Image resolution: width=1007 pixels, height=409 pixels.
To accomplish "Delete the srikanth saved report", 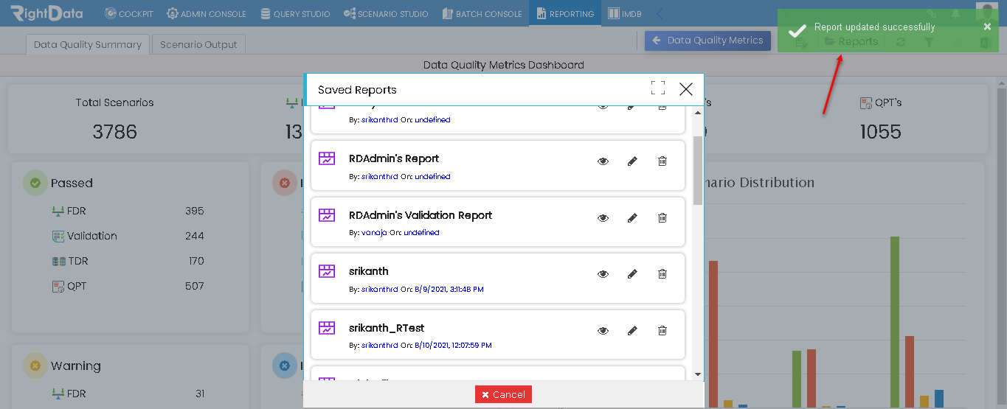I will pyautogui.click(x=662, y=273).
